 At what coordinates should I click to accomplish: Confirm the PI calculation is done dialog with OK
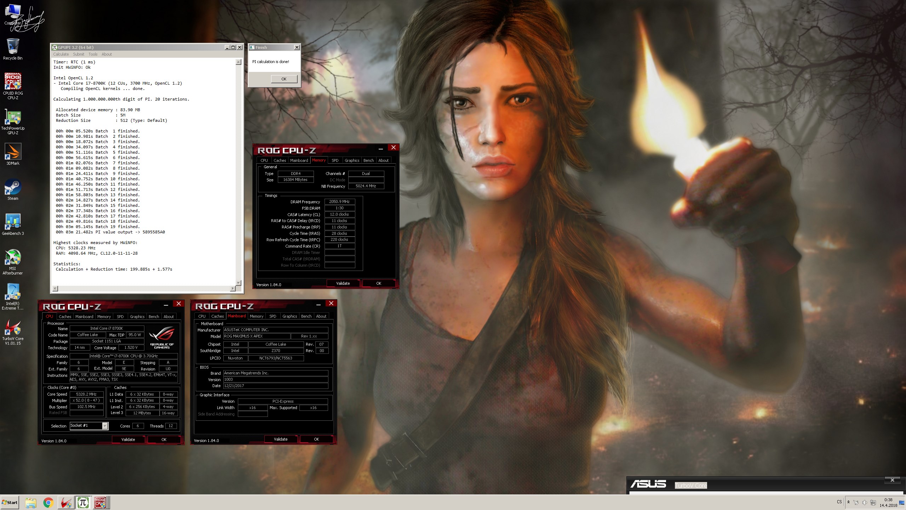(x=284, y=79)
